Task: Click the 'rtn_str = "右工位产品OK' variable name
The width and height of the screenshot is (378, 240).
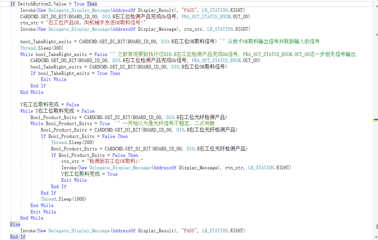Action: [29, 23]
